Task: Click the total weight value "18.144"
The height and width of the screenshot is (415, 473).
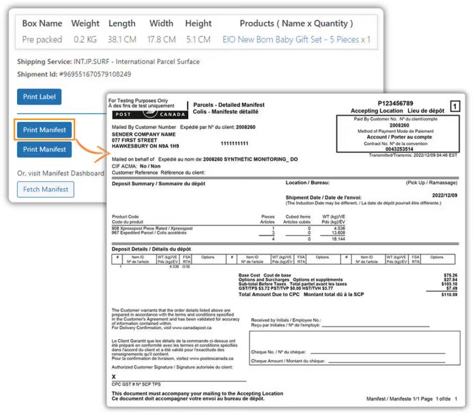Action: point(338,239)
